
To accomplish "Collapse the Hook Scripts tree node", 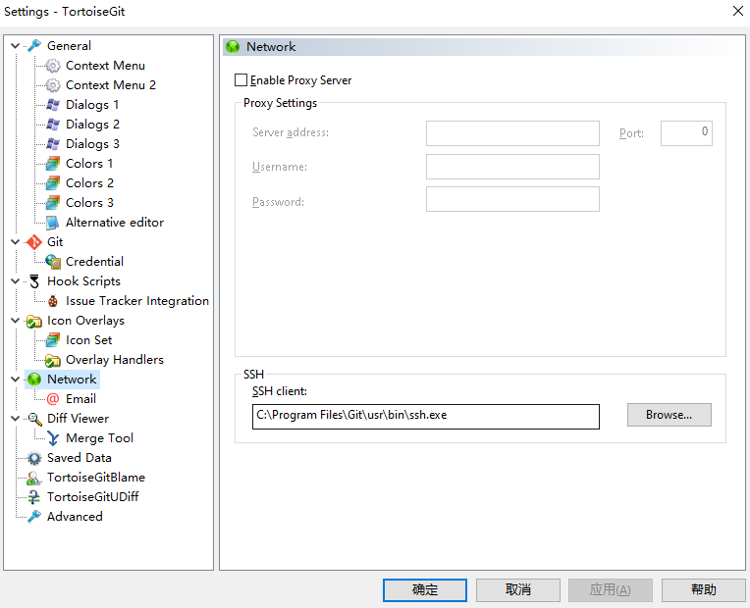I will [16, 281].
